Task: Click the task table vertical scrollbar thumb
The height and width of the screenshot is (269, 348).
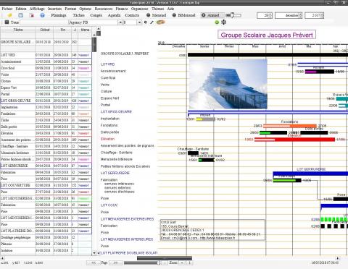Action: (94, 45)
